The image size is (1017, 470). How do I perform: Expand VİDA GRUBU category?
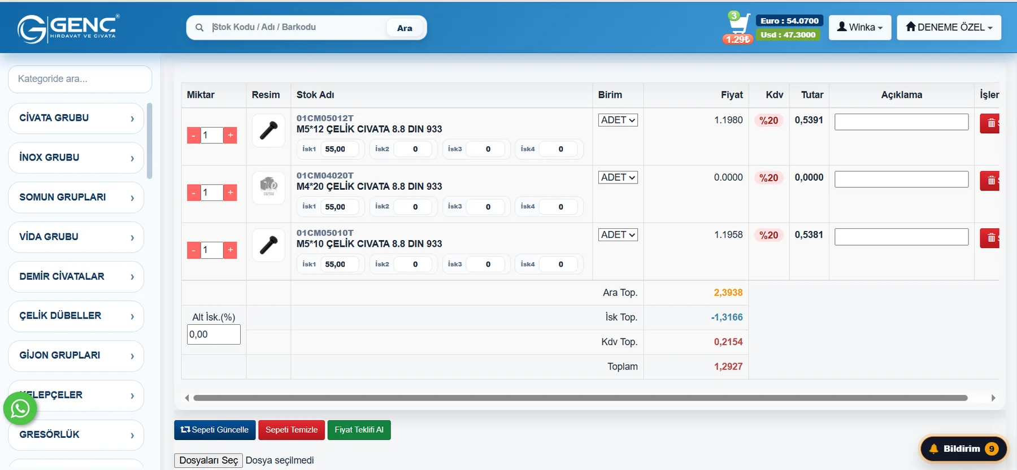click(x=76, y=237)
